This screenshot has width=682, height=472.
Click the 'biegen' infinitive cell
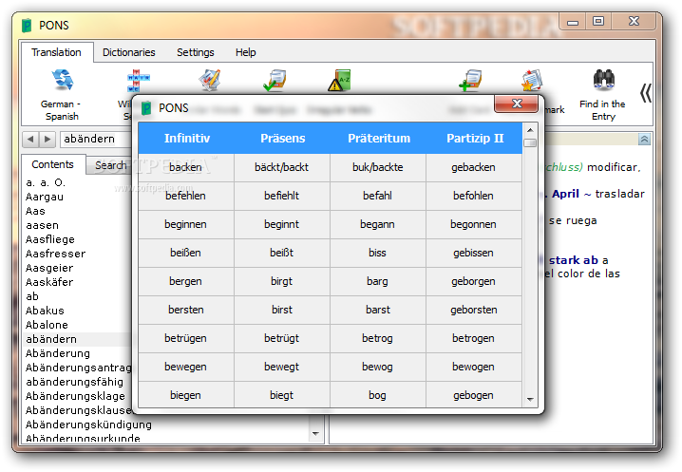coord(186,395)
